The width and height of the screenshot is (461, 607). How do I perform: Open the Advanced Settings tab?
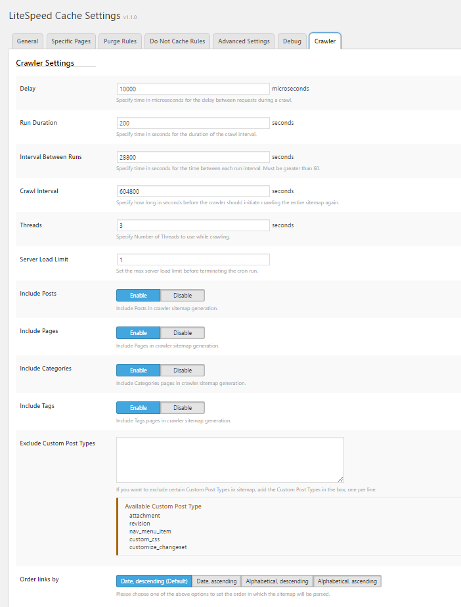tap(244, 41)
